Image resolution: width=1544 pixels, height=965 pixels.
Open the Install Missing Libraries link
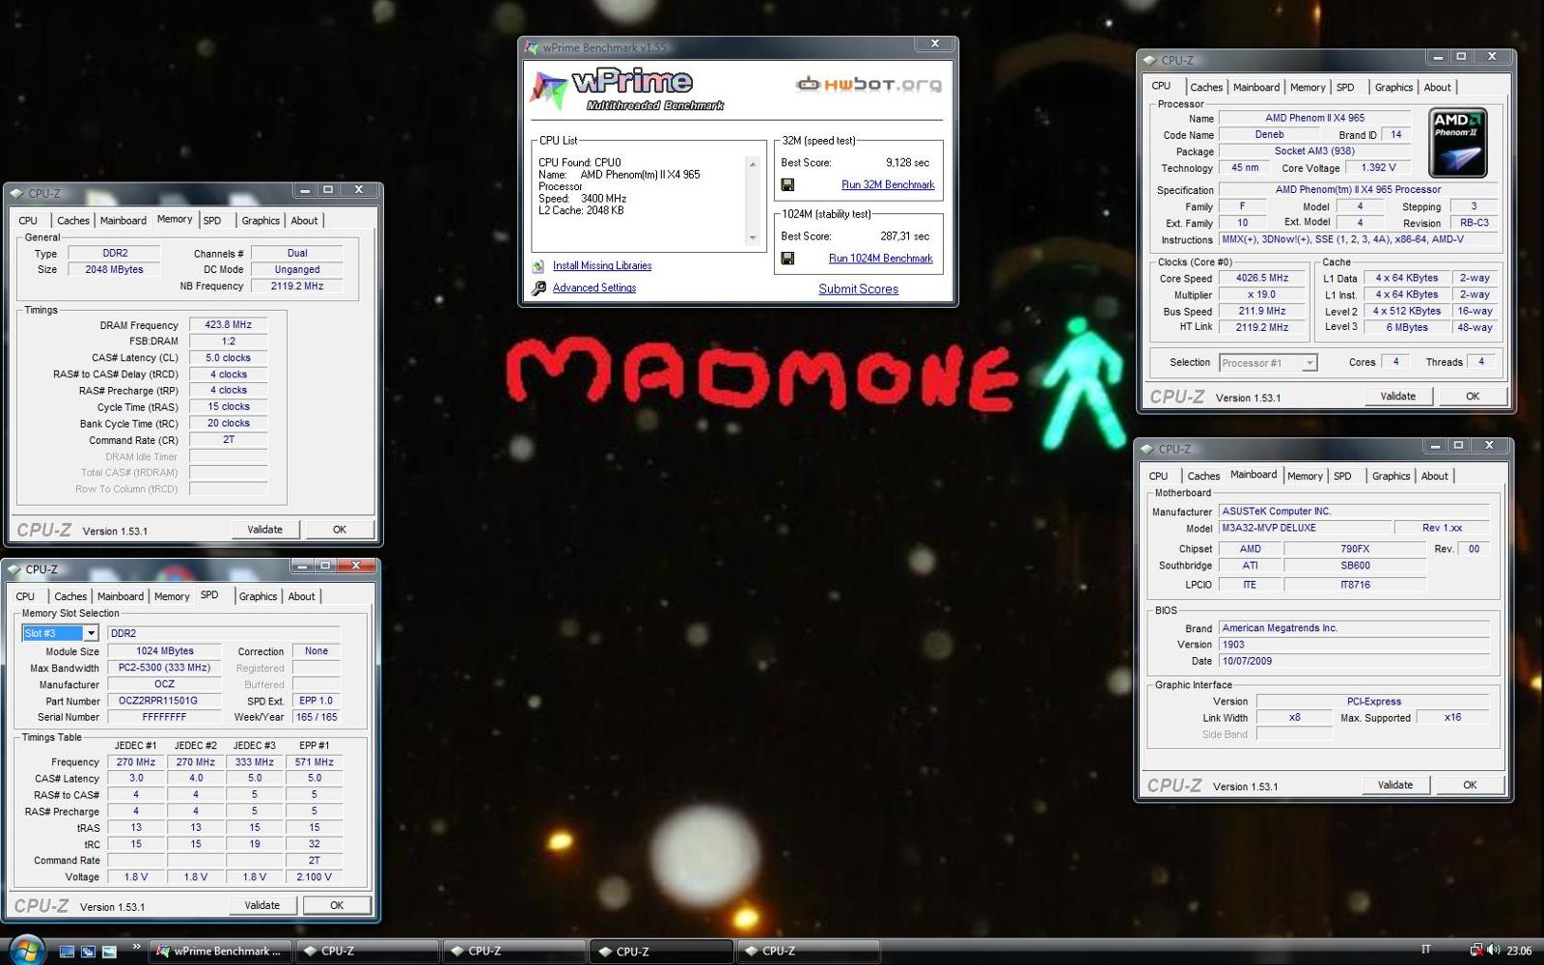(x=602, y=266)
